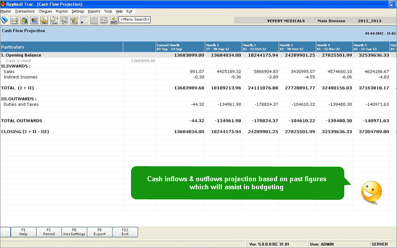The image size is (397, 248).
Task: Click Cash in Hand value 13683099.00
Action: pos(143,61)
